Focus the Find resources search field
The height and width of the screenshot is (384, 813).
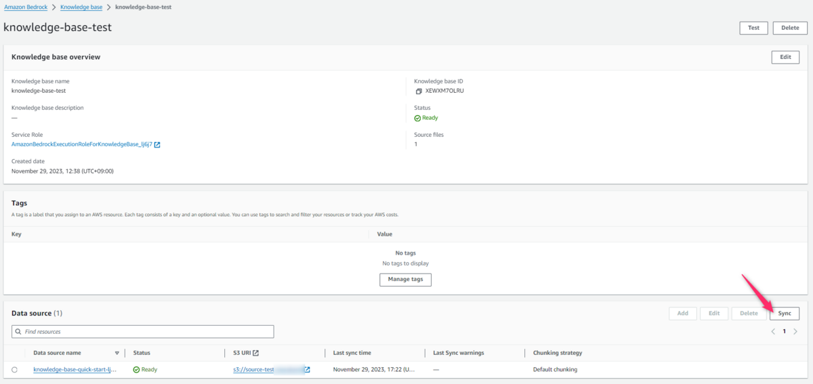(143, 332)
